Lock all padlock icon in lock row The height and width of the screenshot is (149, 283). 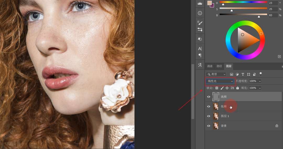click(x=237, y=88)
